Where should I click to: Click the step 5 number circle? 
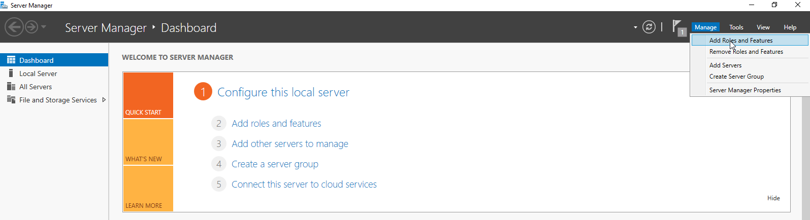click(219, 184)
